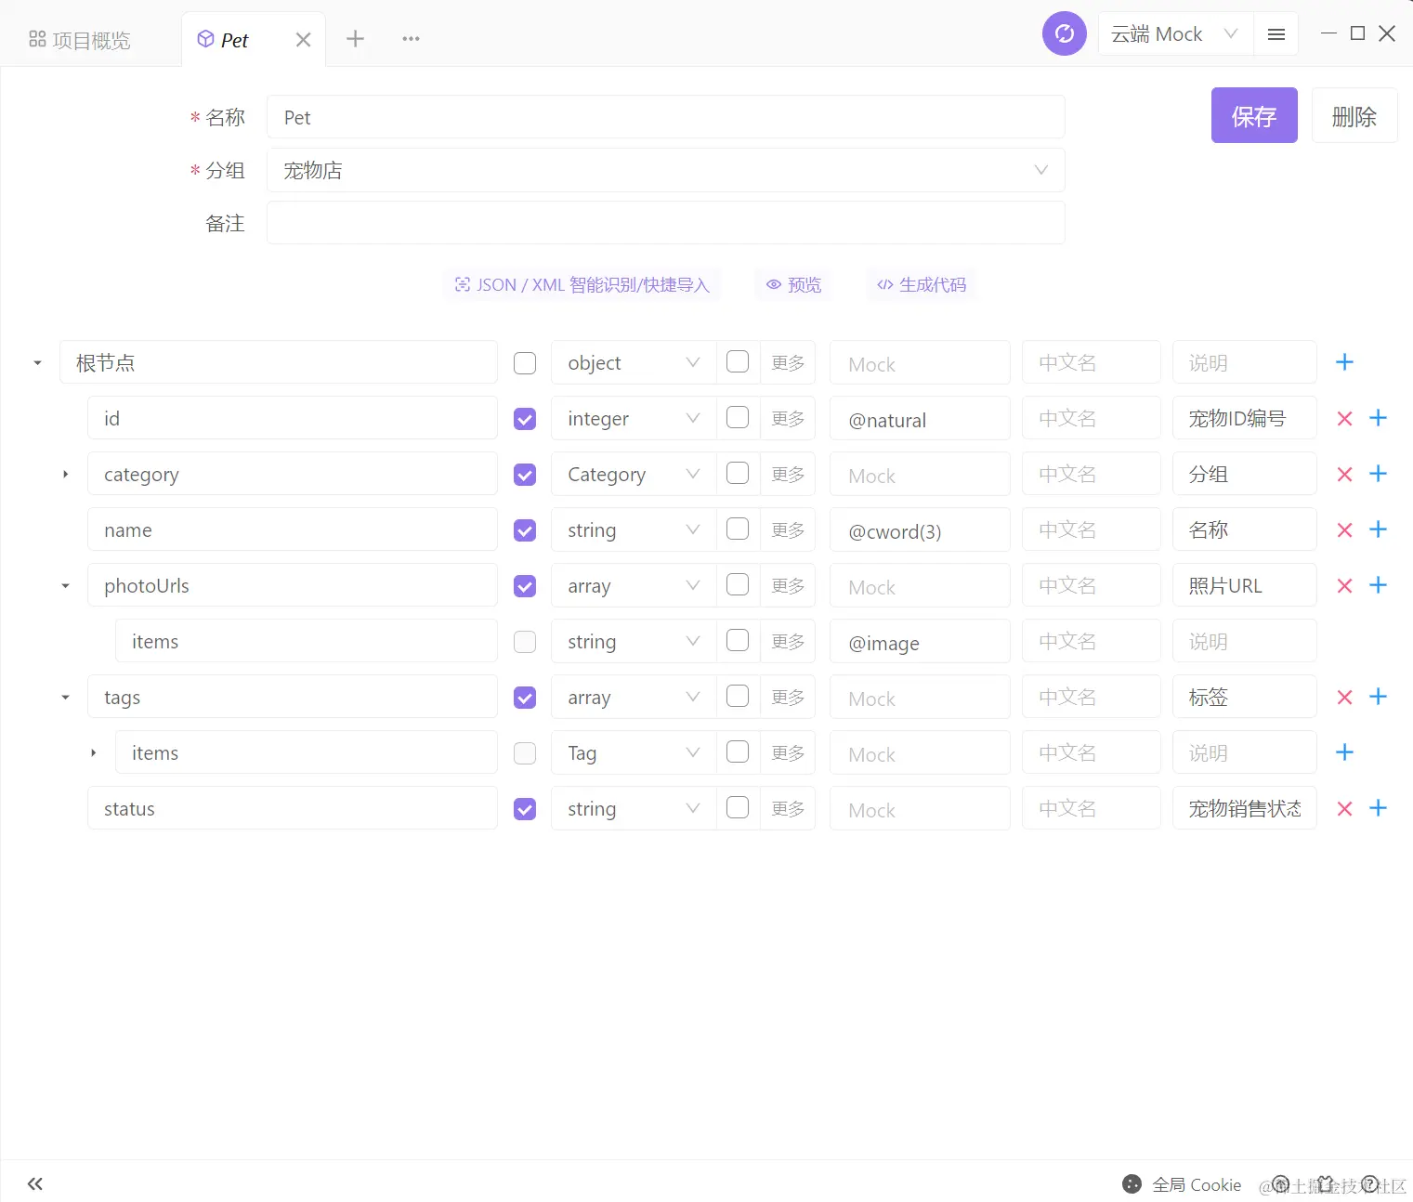Open the integer type dropdown for id
This screenshot has height=1202, width=1413.
634,418
